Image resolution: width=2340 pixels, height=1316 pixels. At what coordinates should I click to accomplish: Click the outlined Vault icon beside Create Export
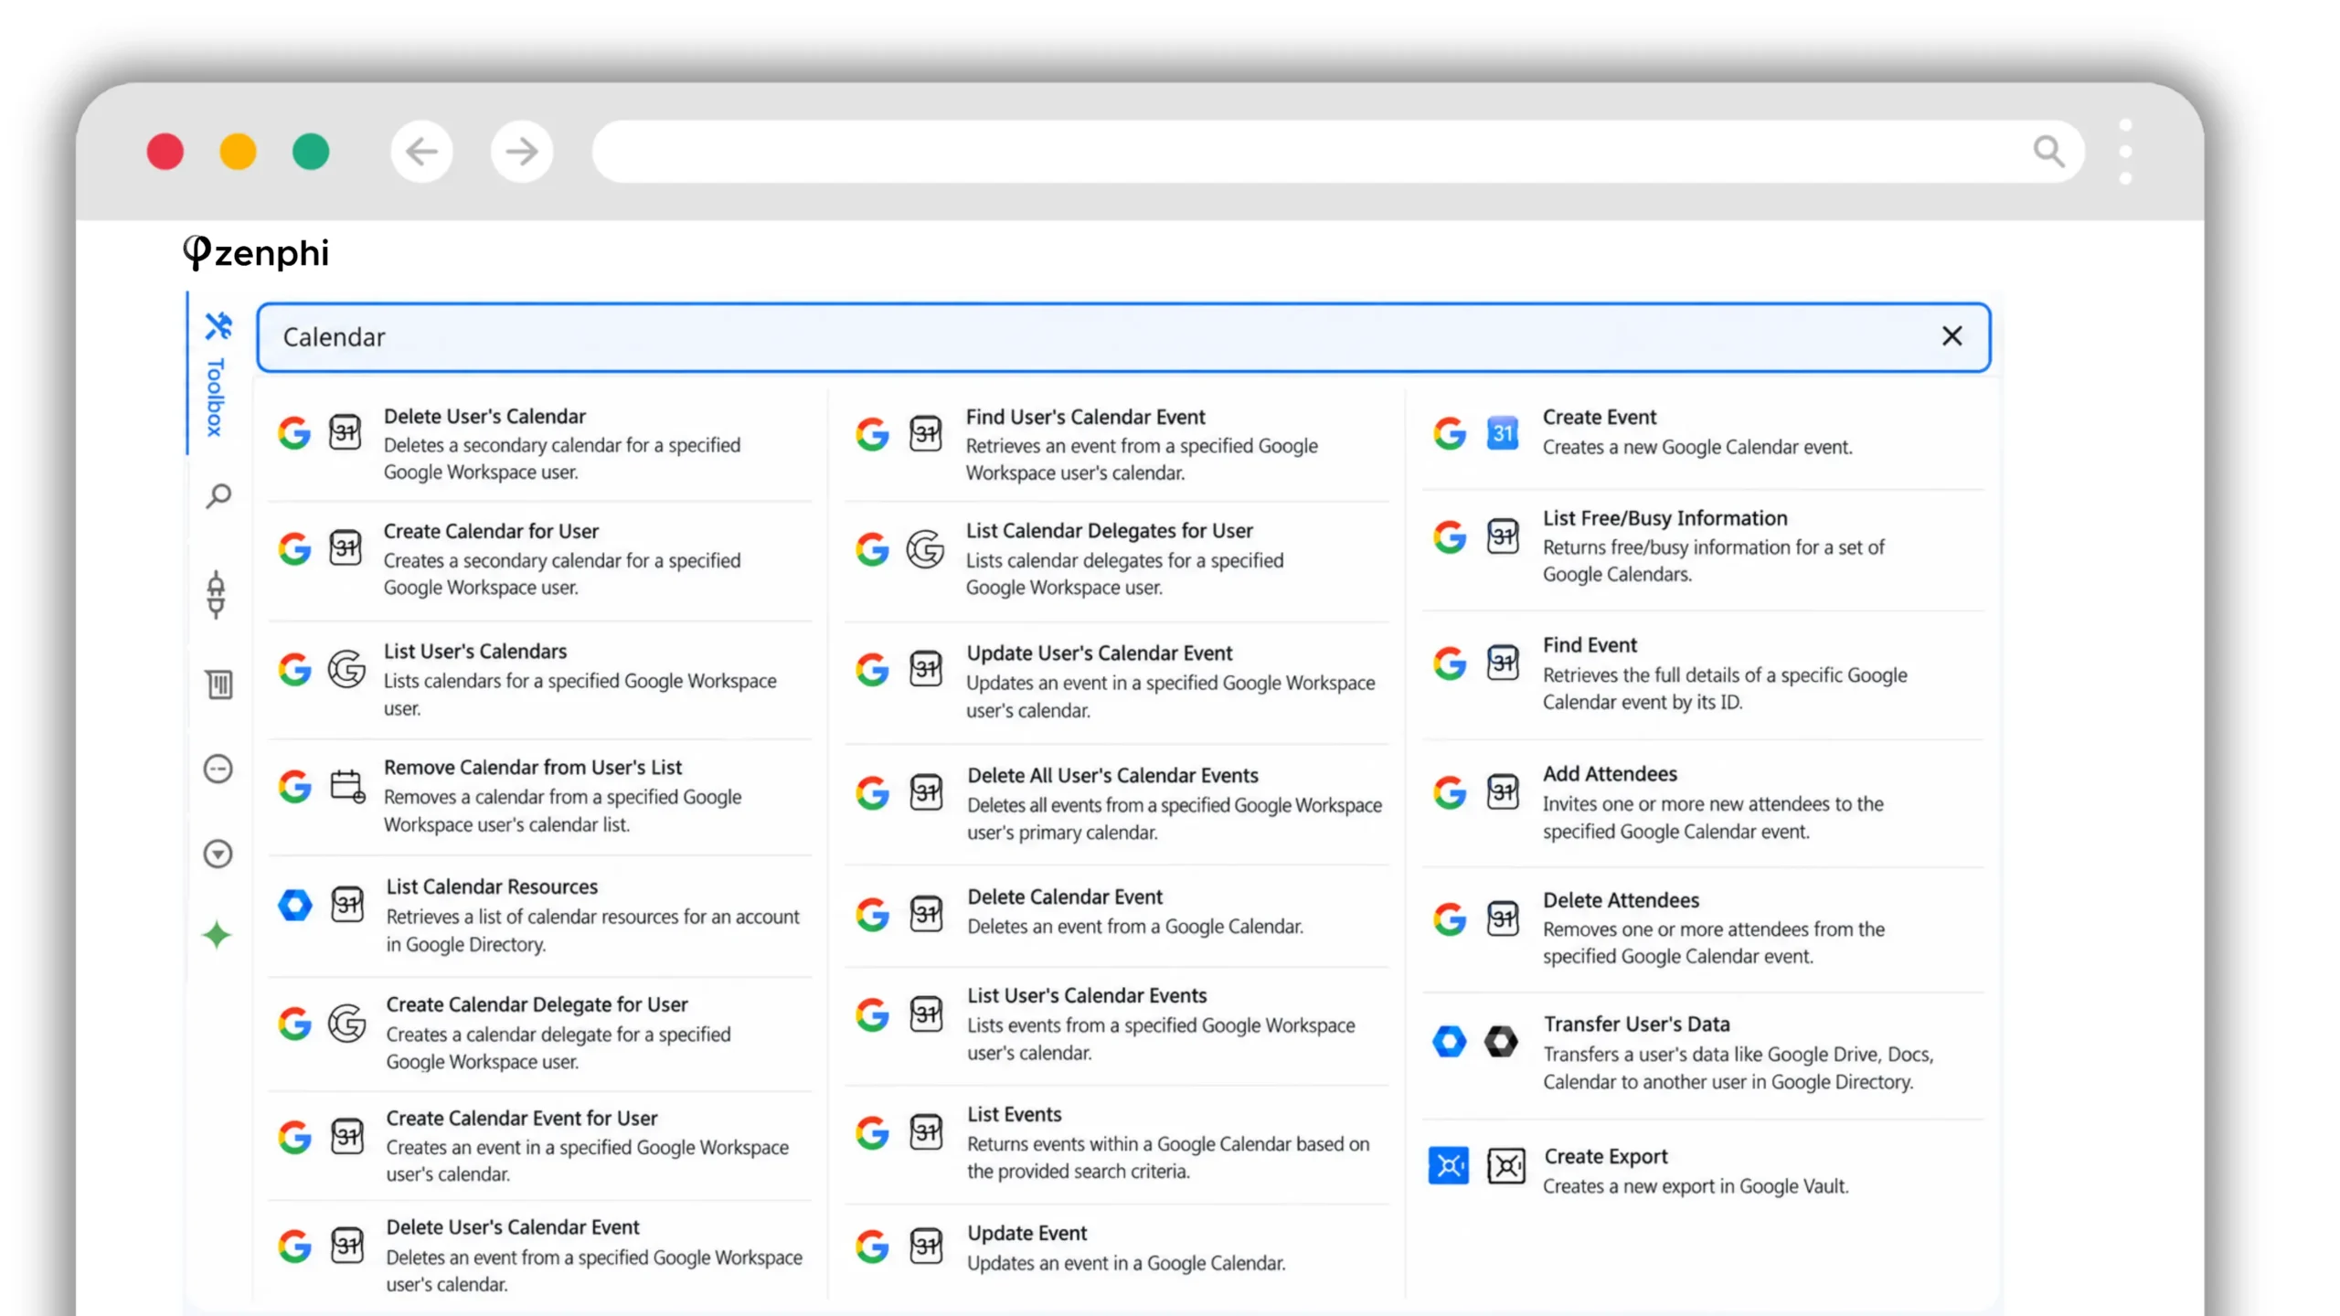coord(1505,1165)
